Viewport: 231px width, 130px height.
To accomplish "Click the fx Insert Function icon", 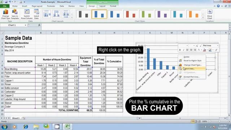I will click(x=39, y=25).
